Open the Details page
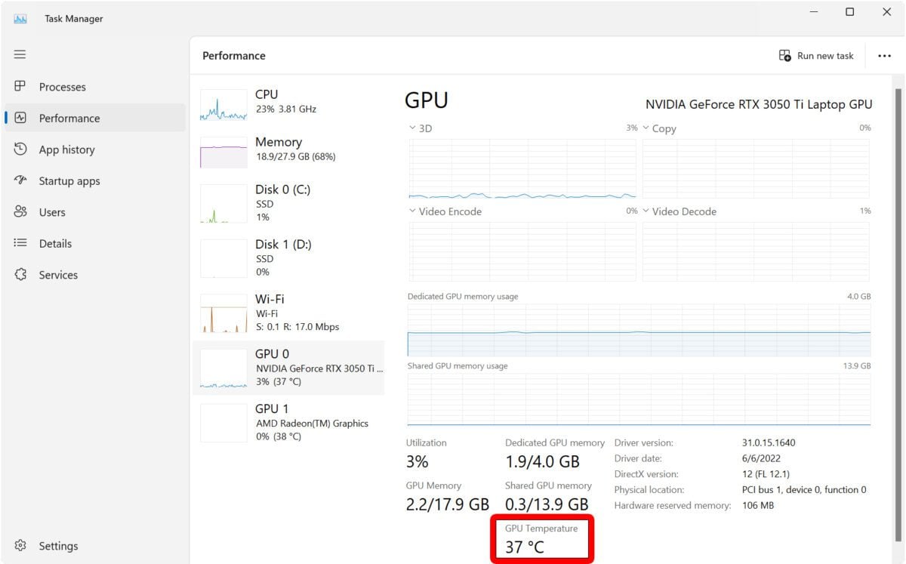Image resolution: width=906 pixels, height=564 pixels. (95, 244)
